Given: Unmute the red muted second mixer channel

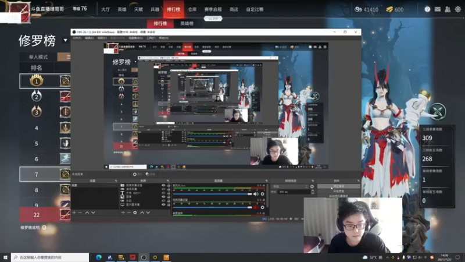Looking at the screenshot, I should tap(256, 207).
